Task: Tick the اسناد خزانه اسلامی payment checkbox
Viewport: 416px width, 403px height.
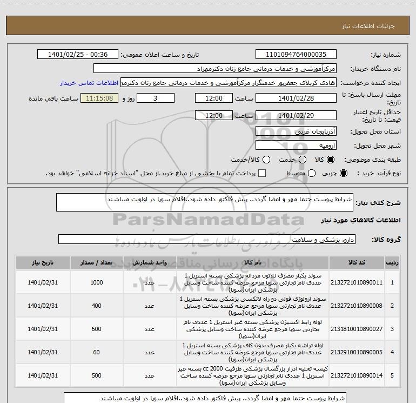Action: (262, 173)
